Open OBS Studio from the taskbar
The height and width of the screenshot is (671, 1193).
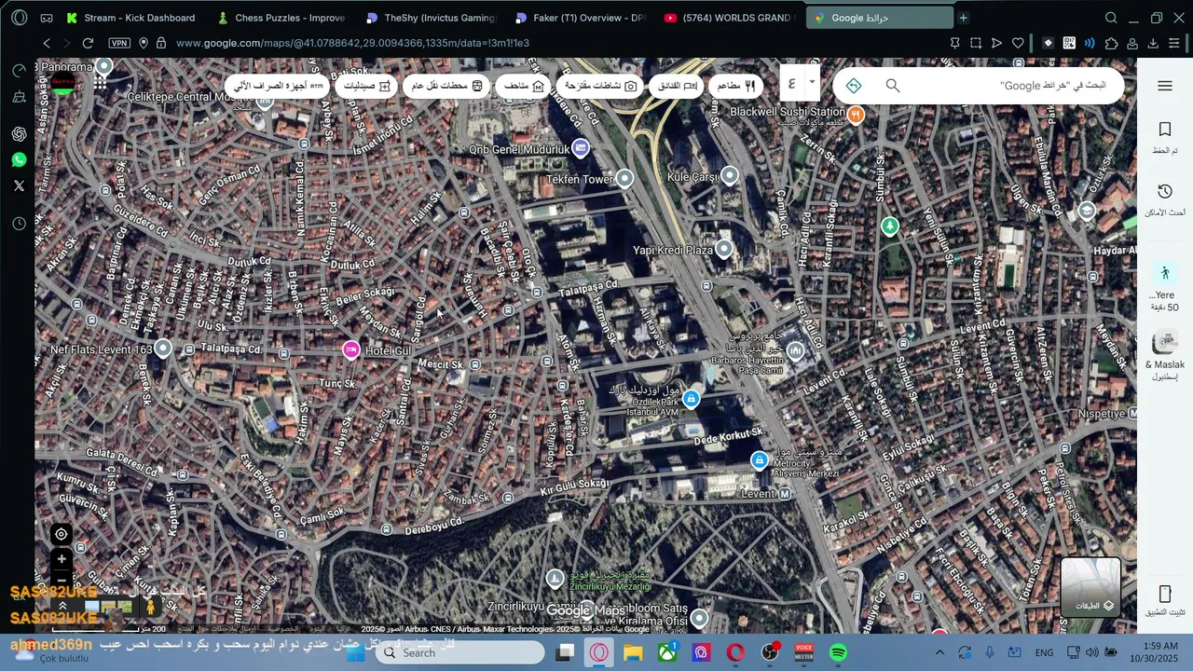(x=770, y=652)
